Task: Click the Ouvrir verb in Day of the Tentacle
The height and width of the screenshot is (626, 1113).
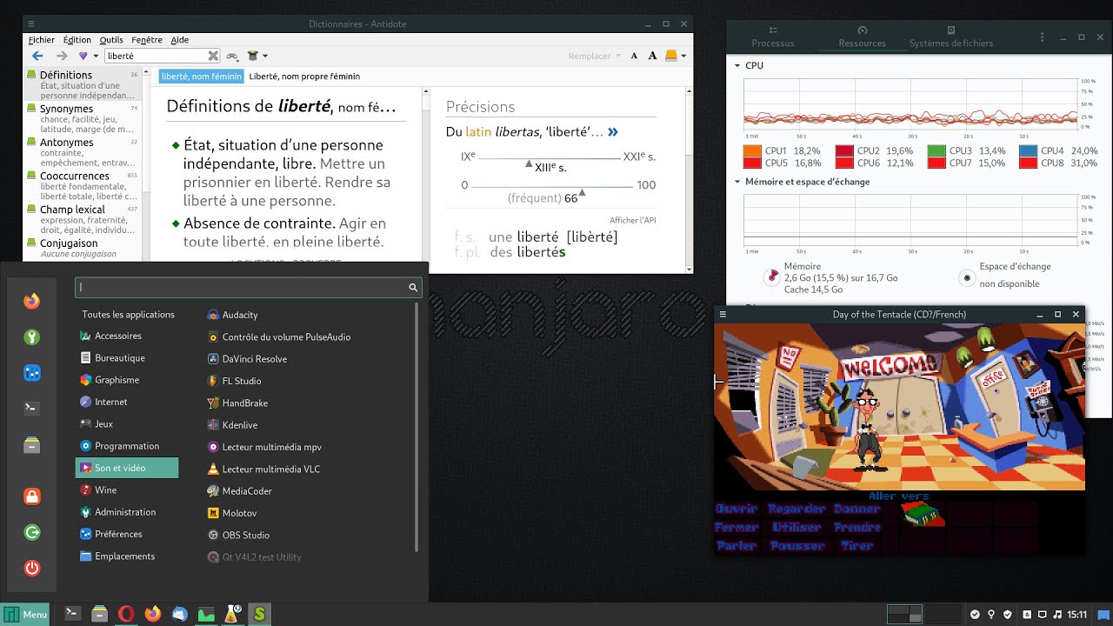Action: tap(736, 509)
